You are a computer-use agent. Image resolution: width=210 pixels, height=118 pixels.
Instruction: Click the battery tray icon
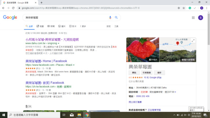click(178, 115)
